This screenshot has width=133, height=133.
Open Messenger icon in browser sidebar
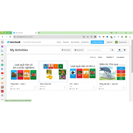(x=2, y=47)
